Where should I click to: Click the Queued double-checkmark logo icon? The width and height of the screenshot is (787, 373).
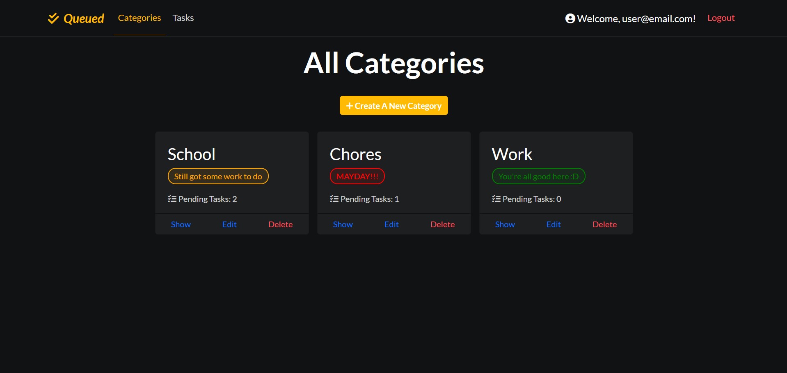click(53, 18)
